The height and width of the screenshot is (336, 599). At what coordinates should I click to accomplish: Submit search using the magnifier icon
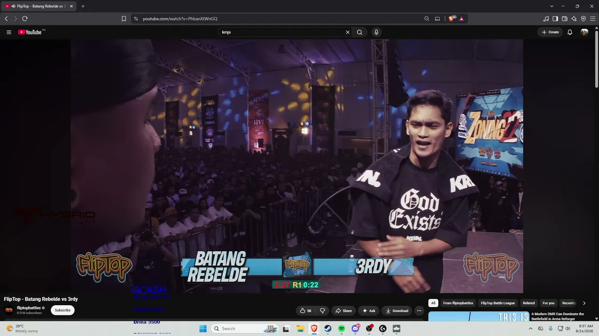tap(359, 32)
